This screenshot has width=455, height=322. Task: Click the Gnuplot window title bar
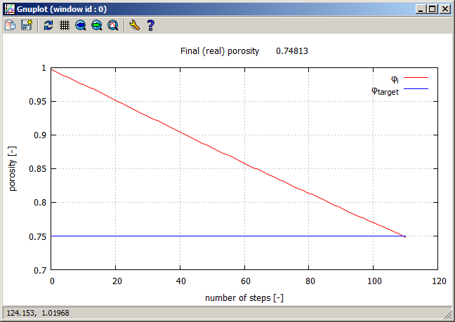click(211, 9)
